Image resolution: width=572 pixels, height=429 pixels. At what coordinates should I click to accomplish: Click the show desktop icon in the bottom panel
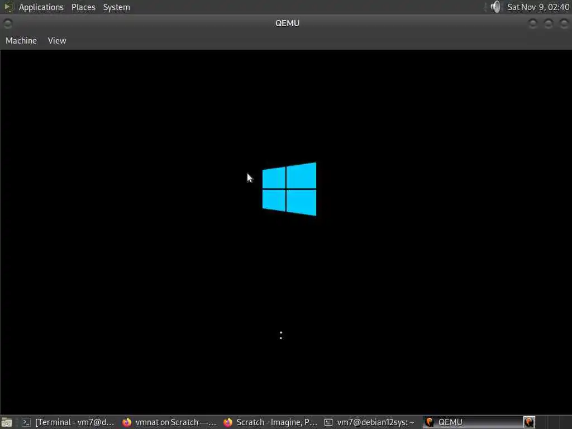[7, 422]
